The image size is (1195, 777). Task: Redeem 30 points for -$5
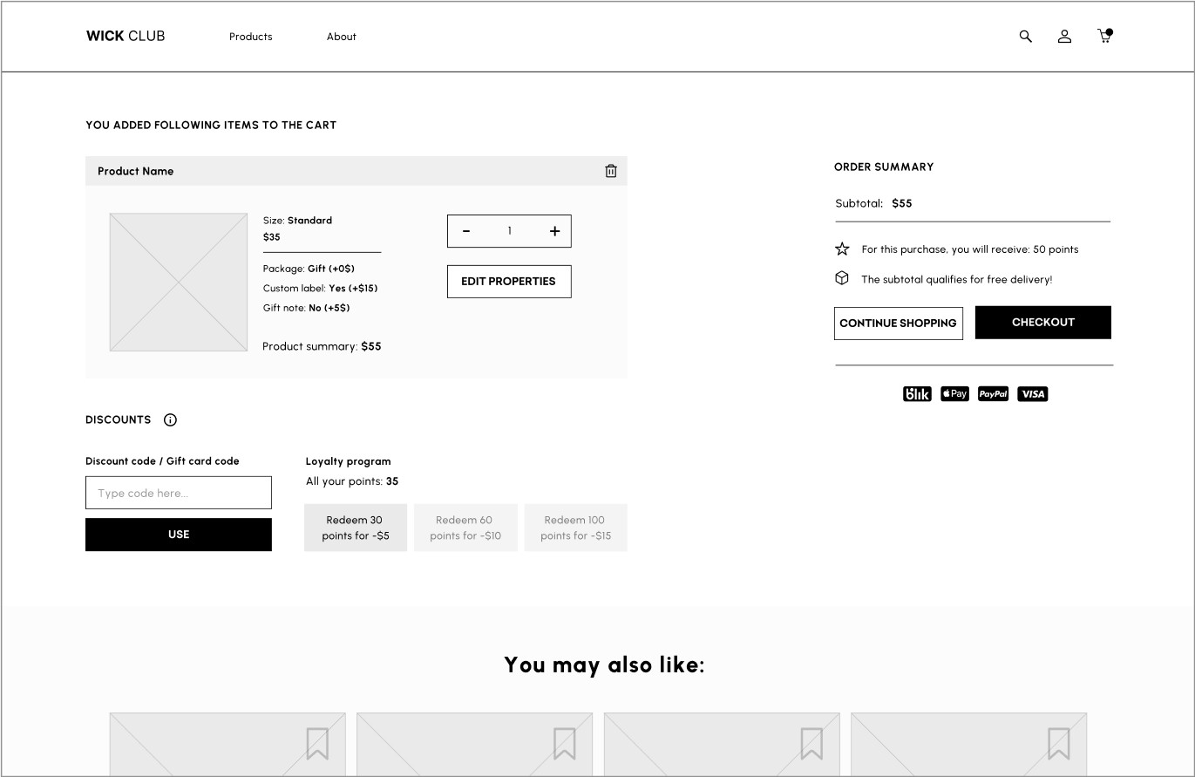[356, 528]
